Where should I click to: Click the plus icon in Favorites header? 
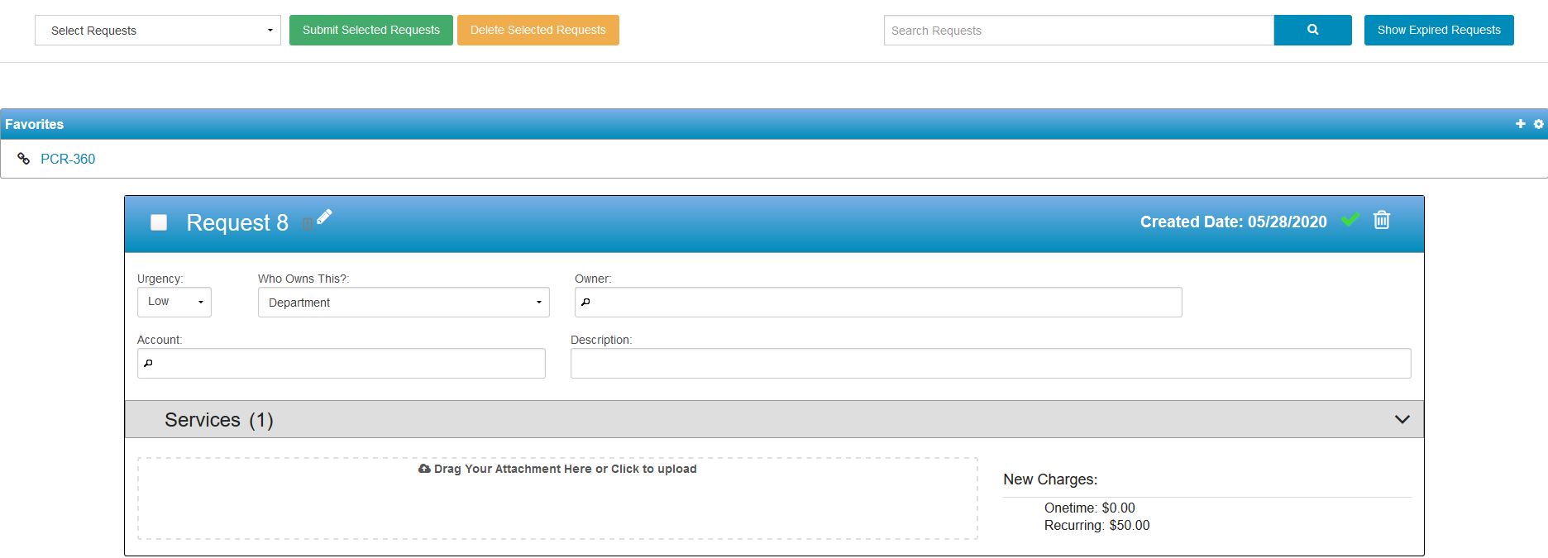[1520, 124]
